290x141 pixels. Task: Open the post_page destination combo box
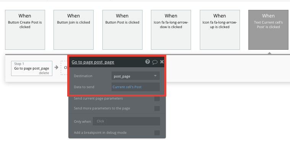[x=136, y=76]
